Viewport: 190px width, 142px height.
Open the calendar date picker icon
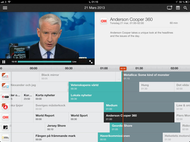[x=178, y=8]
